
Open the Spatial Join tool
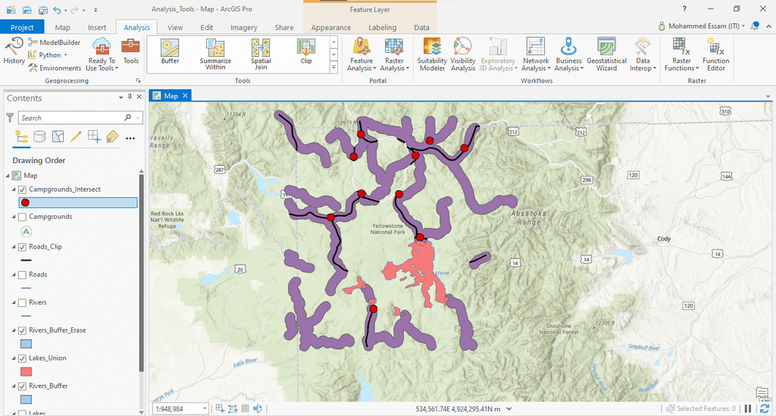tap(261, 55)
